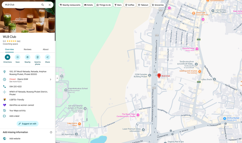This screenshot has height=143, width=242.
Task: Clear the WLB Club search
Action: pos(50,5)
